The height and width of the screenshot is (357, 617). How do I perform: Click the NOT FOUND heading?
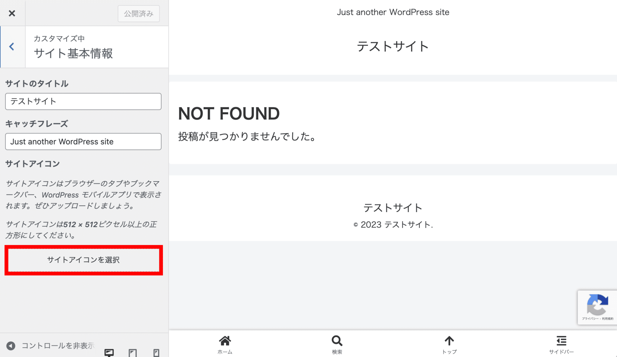[x=229, y=114]
